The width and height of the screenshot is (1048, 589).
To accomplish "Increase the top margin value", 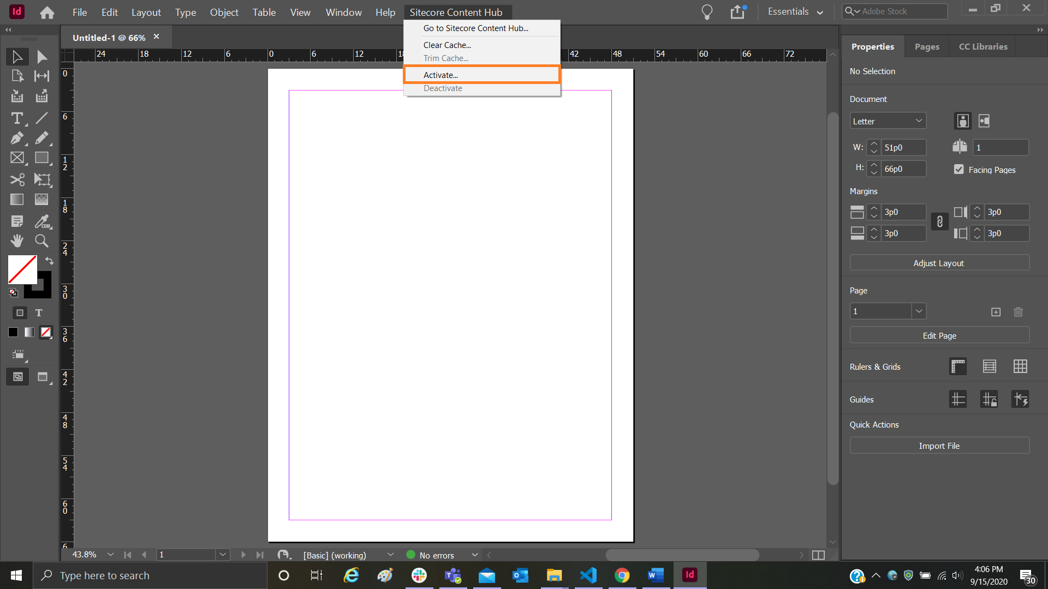I will [874, 208].
